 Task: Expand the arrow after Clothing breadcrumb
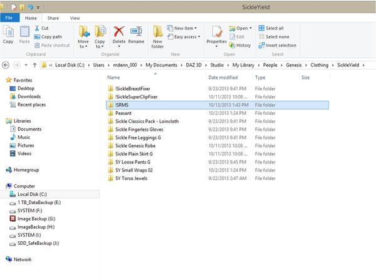(333, 65)
